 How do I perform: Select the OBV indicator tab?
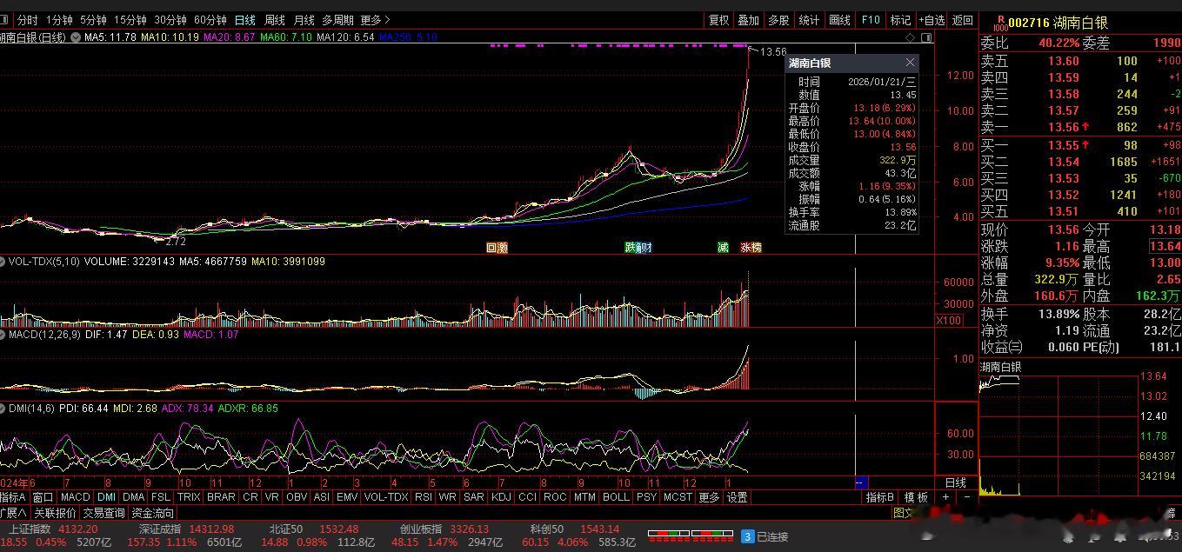pyautogui.click(x=297, y=497)
